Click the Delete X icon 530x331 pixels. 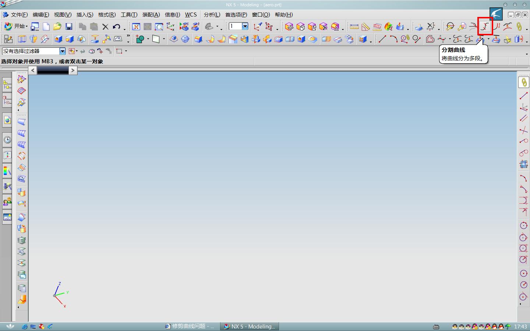point(105,26)
